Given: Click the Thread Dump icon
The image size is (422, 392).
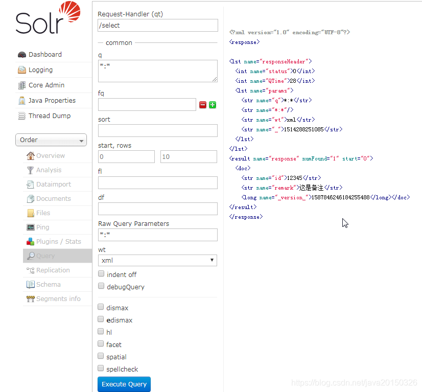Looking at the screenshot, I should pyautogui.click(x=22, y=116).
